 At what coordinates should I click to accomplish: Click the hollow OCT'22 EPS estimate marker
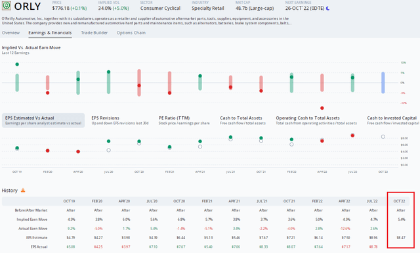[x=383, y=137]
